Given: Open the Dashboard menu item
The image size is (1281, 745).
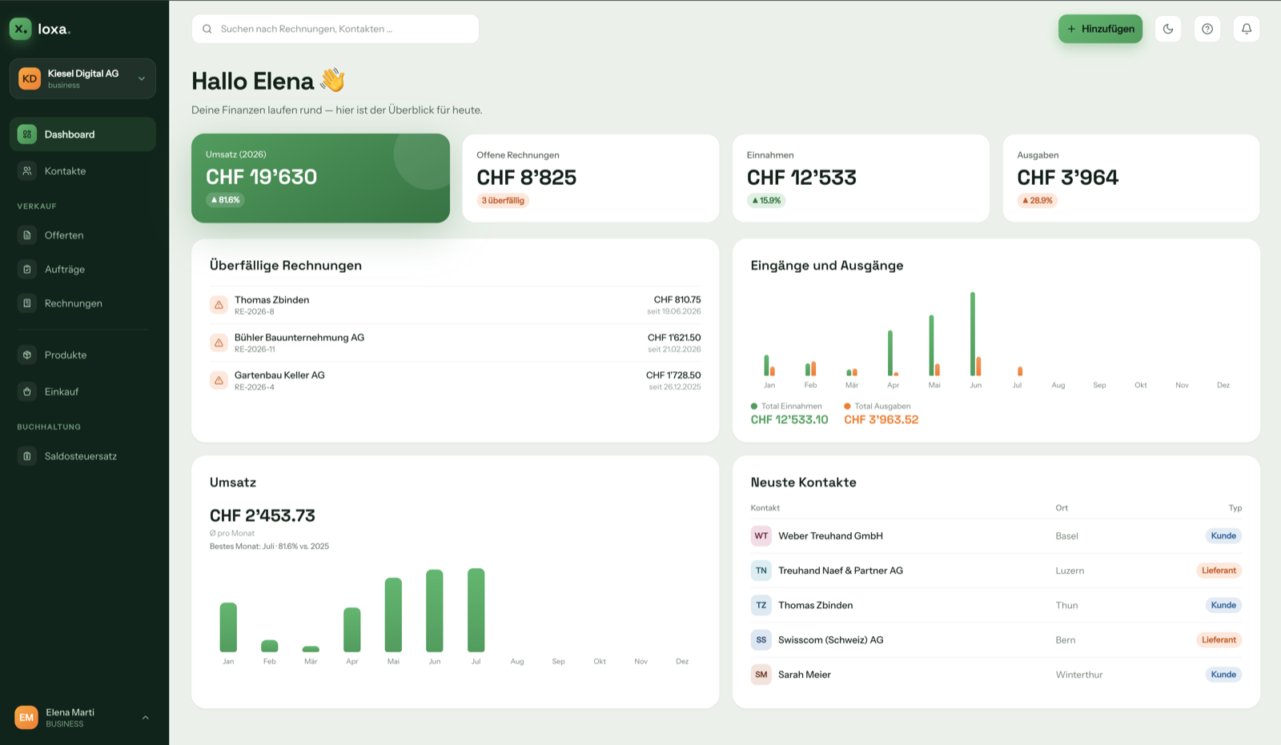Looking at the screenshot, I should point(82,134).
